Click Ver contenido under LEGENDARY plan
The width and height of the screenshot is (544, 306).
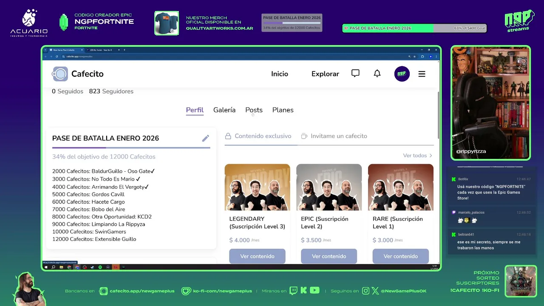click(257, 256)
